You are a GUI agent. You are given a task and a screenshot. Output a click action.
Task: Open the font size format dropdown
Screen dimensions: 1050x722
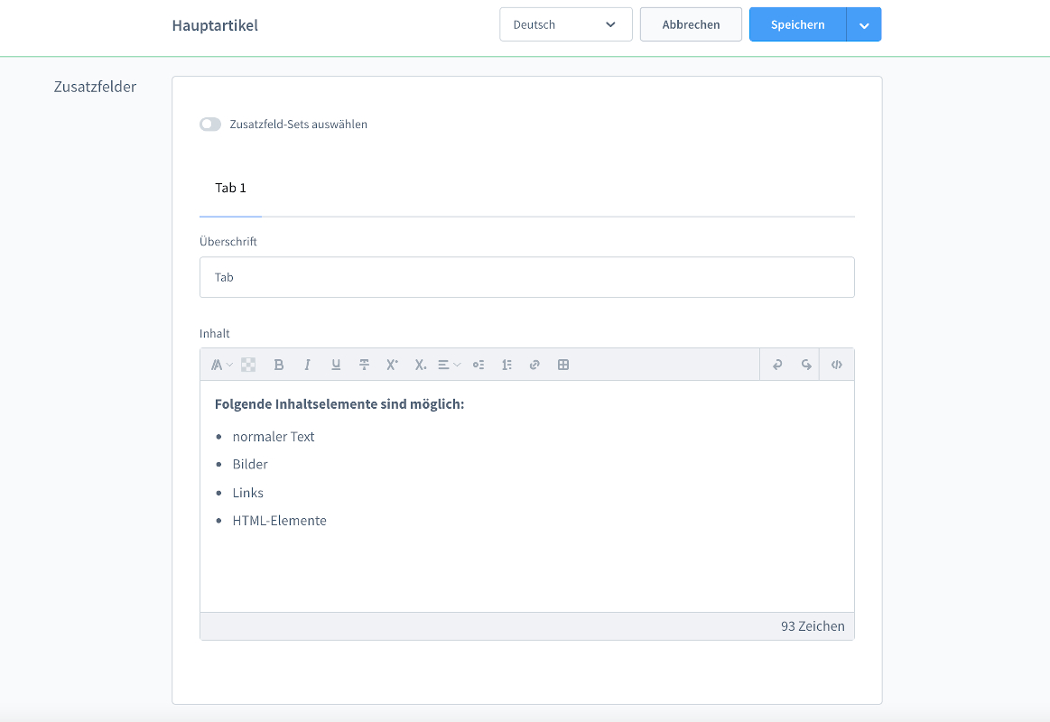tap(221, 365)
